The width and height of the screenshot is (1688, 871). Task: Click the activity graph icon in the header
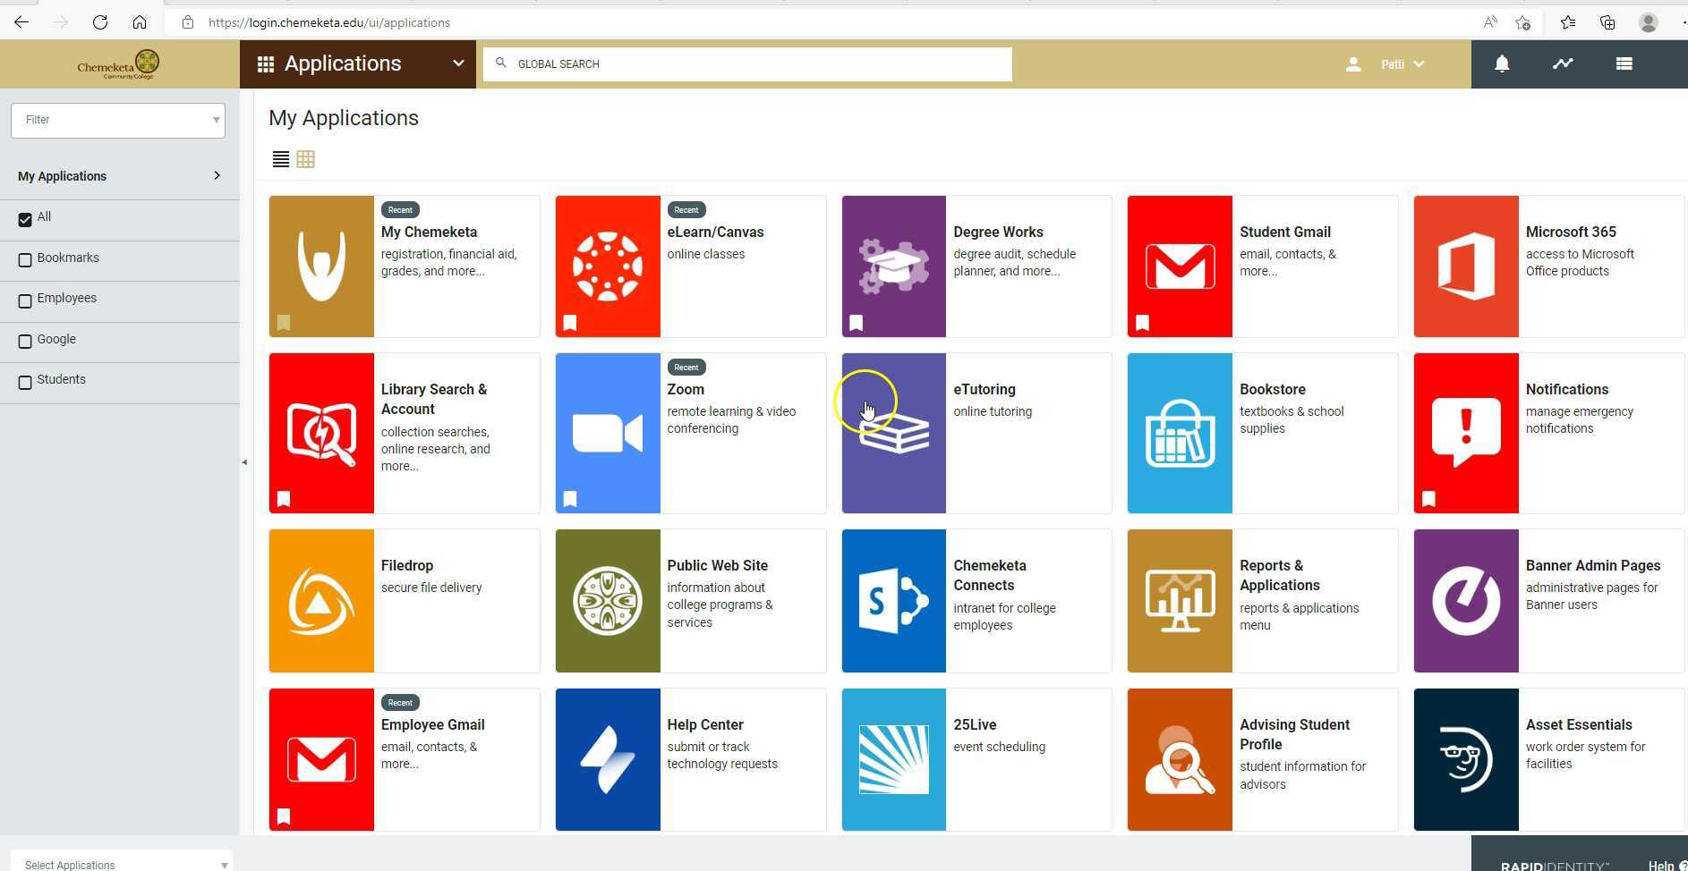pos(1563,63)
